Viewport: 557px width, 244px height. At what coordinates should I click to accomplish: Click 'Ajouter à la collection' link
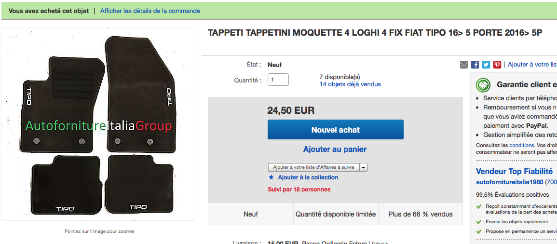pos(308,177)
